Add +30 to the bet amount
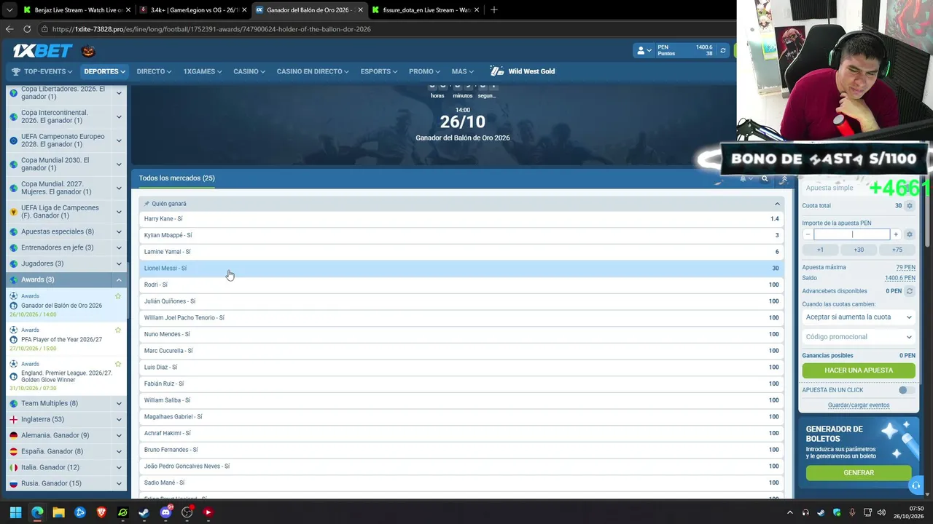The width and height of the screenshot is (933, 524). tap(859, 250)
